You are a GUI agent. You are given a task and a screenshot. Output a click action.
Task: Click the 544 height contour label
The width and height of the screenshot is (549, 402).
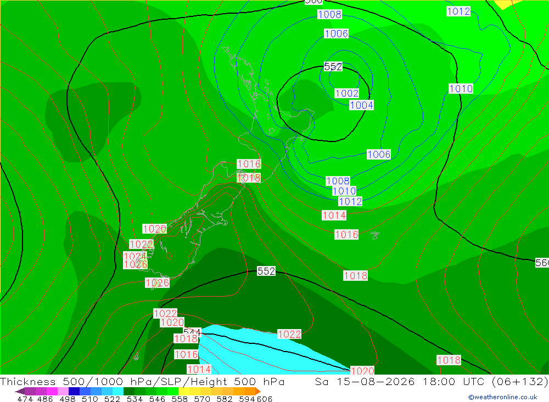192,331
